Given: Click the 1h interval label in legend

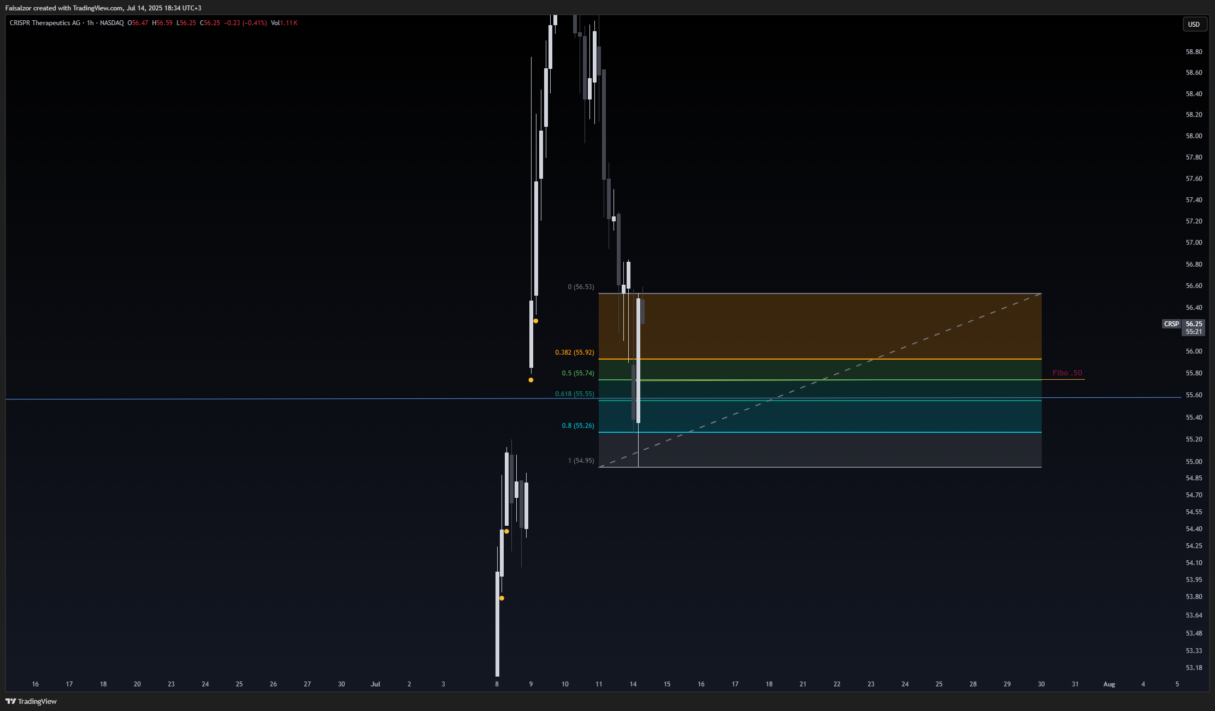Looking at the screenshot, I should coord(90,23).
